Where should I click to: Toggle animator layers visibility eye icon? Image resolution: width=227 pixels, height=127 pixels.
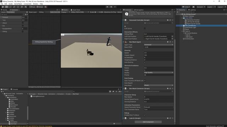[x=27, y=12]
